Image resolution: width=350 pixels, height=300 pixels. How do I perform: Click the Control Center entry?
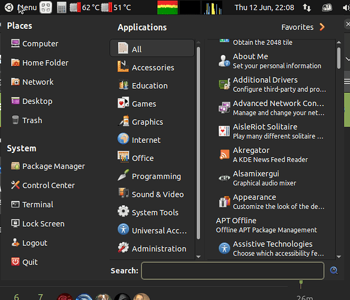click(x=43, y=185)
